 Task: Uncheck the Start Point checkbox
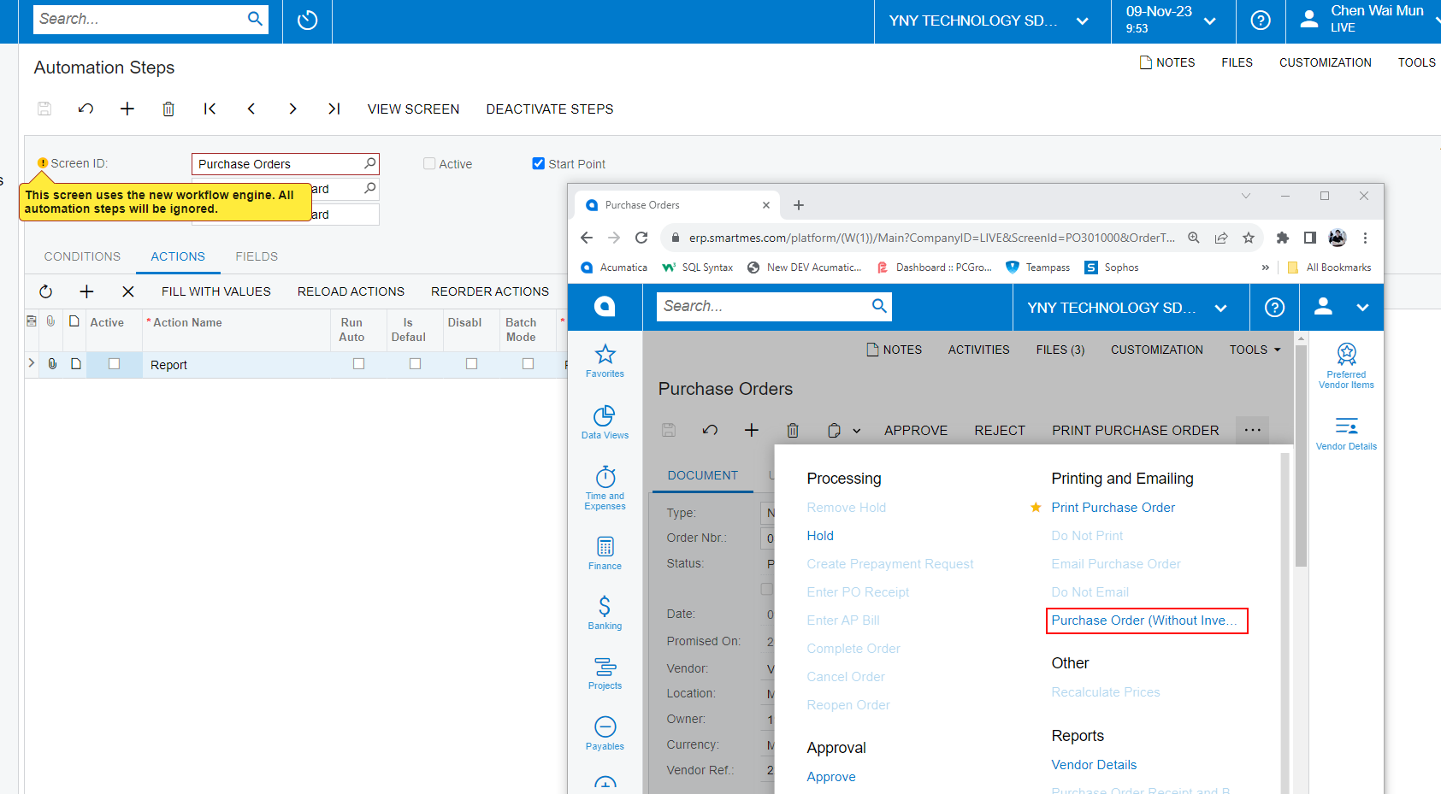538,163
